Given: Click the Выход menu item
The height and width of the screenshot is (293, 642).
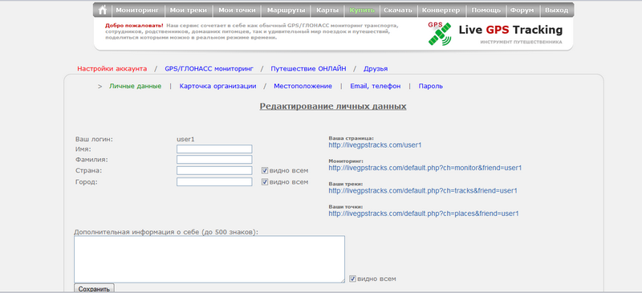Looking at the screenshot, I should 557,10.
